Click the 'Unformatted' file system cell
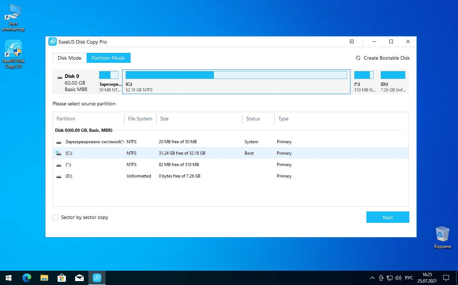The width and height of the screenshot is (458, 285). point(139,176)
